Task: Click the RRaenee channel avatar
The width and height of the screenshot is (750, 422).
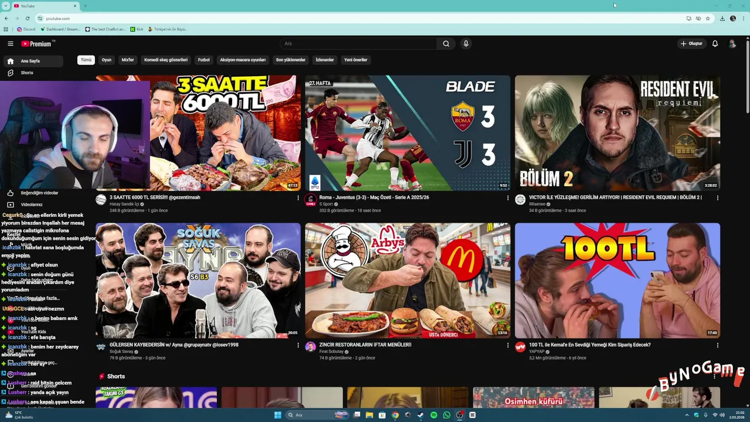Action: [520, 200]
